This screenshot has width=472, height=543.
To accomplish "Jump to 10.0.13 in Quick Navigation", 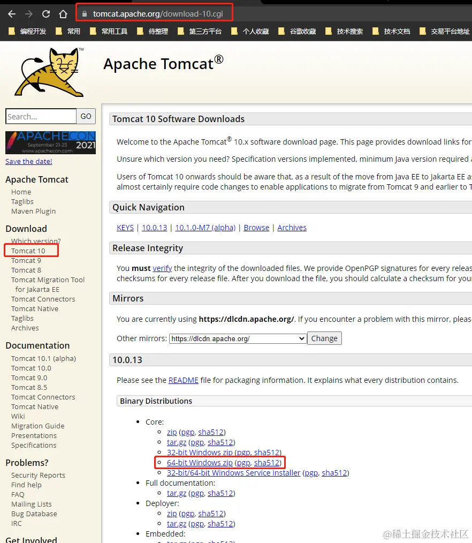I will pyautogui.click(x=154, y=228).
